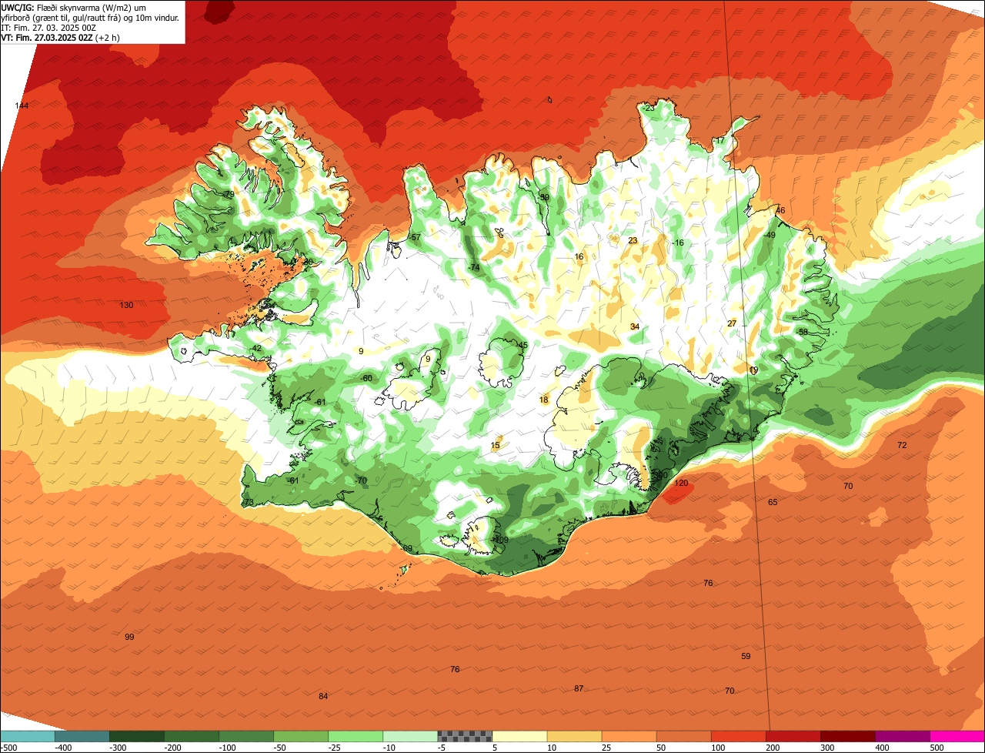Click the map value 84
This screenshot has height=753, width=985.
(x=323, y=696)
